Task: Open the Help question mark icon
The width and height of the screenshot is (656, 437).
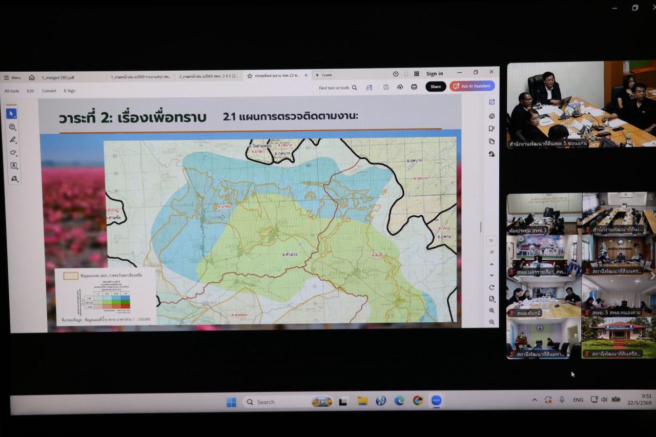Action: pos(396,74)
